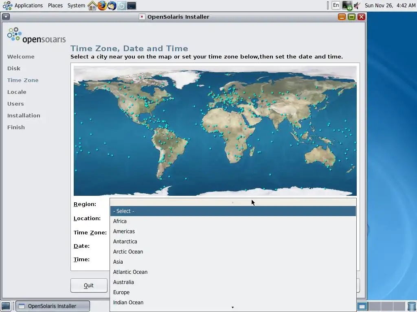
Task: Click the installer title bar icon
Action: [x=142, y=17]
